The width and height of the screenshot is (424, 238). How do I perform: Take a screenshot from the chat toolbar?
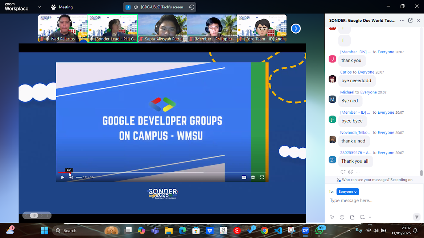pyautogui.click(x=362, y=217)
